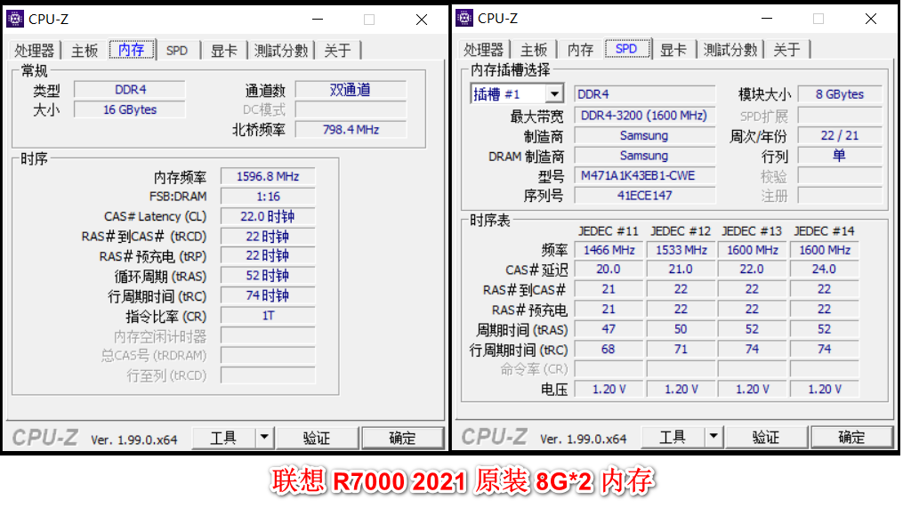
Task: Click 工具 button in left window
Action: (223, 438)
